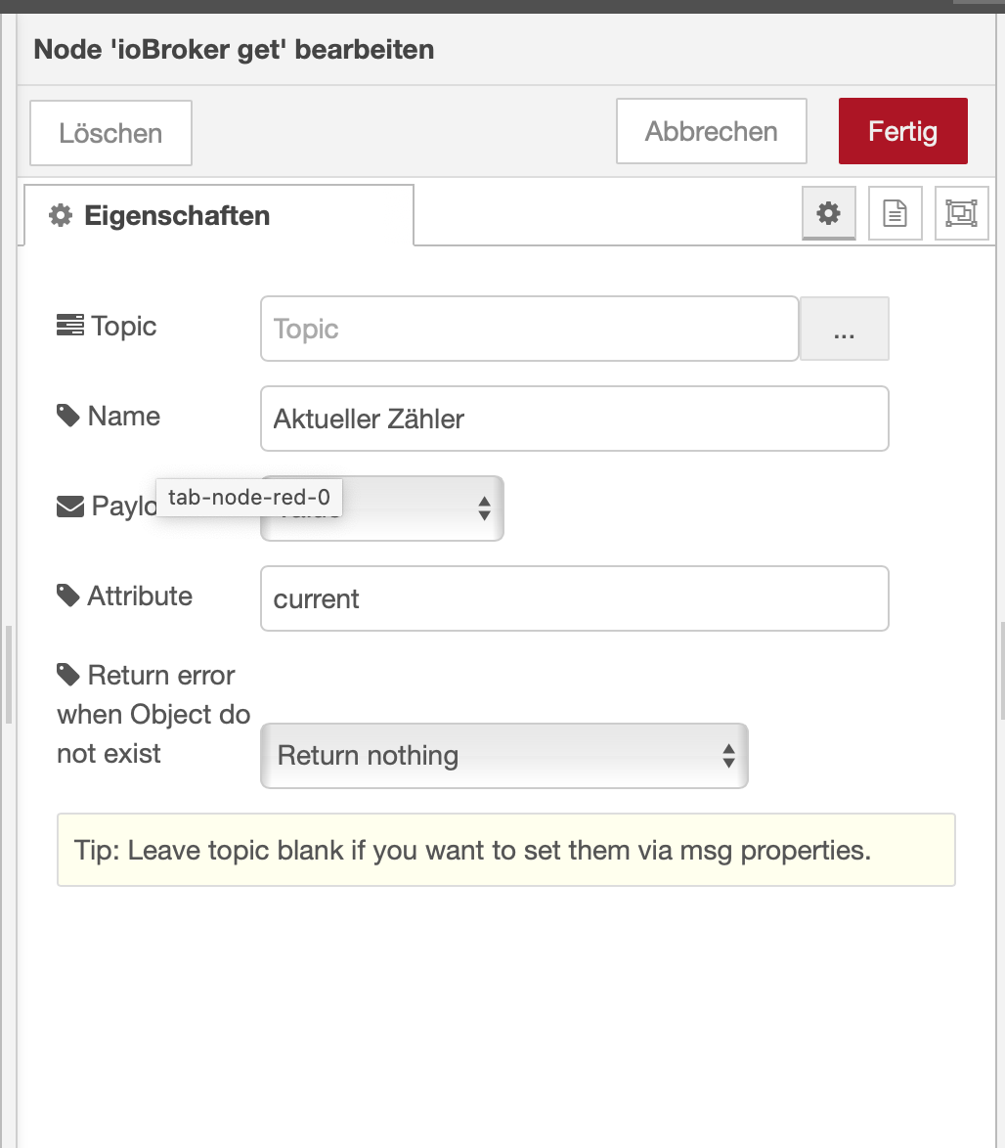
Task: Focus the Topic input field
Action: point(529,329)
